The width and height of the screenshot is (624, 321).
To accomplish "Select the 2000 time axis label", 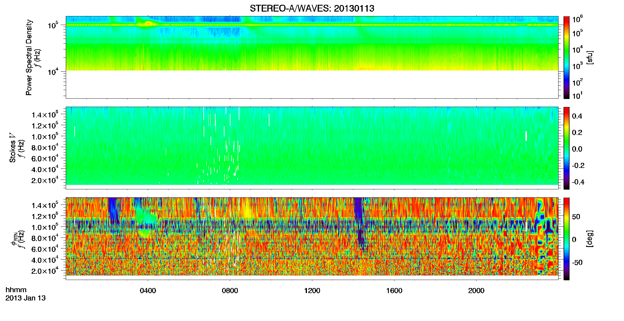I will pos(476,291).
